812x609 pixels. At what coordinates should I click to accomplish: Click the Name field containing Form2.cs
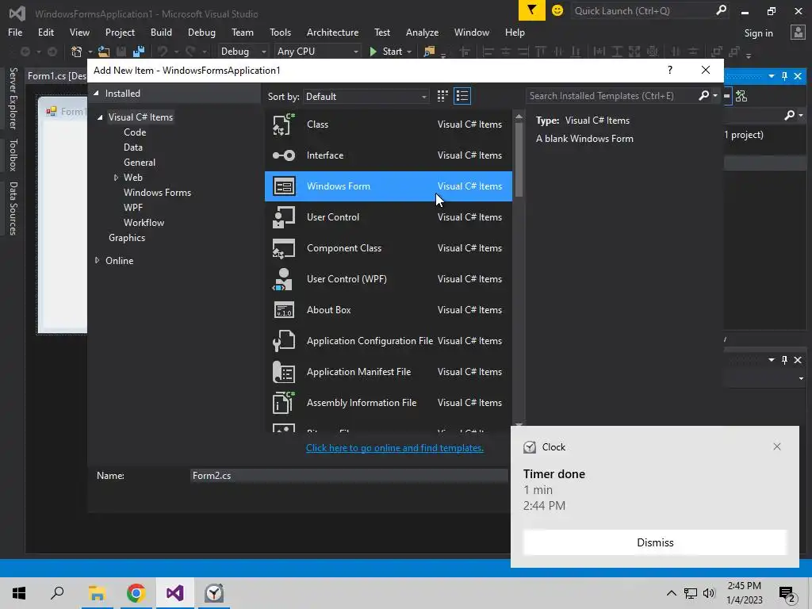click(350, 476)
